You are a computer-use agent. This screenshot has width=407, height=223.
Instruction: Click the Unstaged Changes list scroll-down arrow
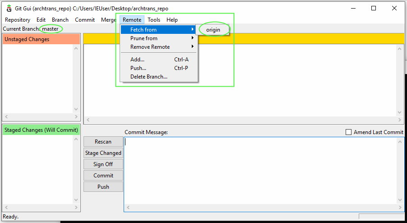point(76,110)
